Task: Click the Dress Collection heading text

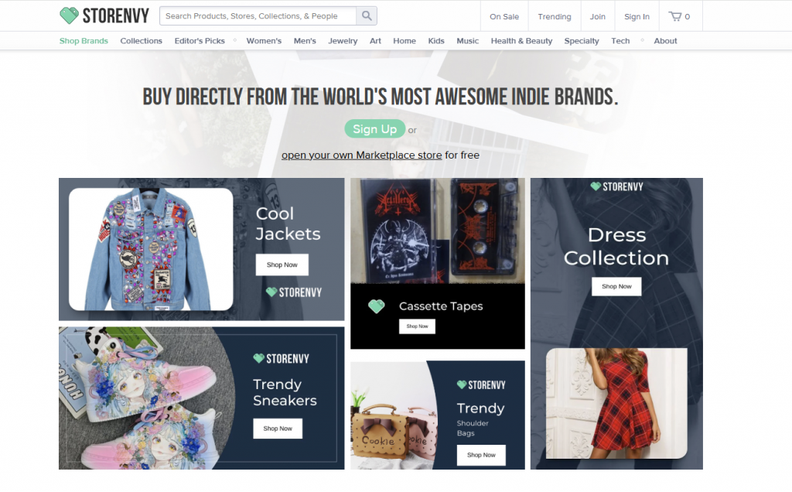Action: 616,247
